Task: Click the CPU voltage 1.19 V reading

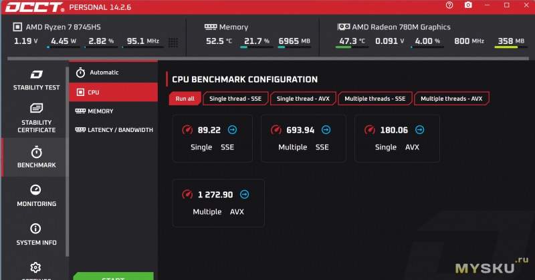Action: (25, 41)
